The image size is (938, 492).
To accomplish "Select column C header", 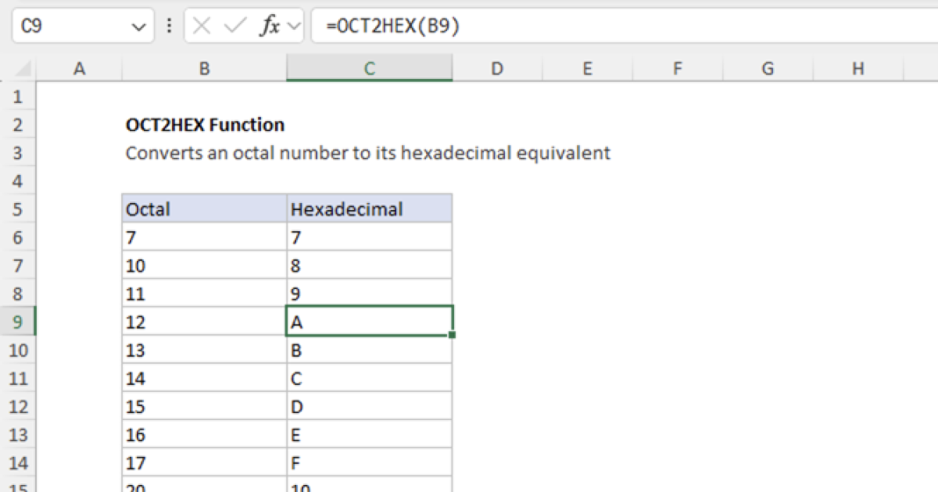I will click(x=369, y=68).
